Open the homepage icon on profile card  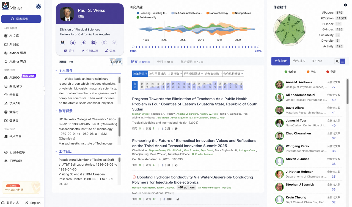pyautogui.click(x=73, y=42)
